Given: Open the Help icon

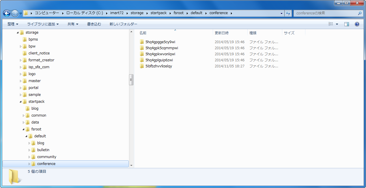Looking at the screenshot, I should coord(357,24).
